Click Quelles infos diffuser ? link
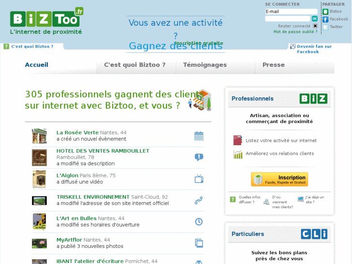This screenshot has width=352, height=264. [249, 200]
